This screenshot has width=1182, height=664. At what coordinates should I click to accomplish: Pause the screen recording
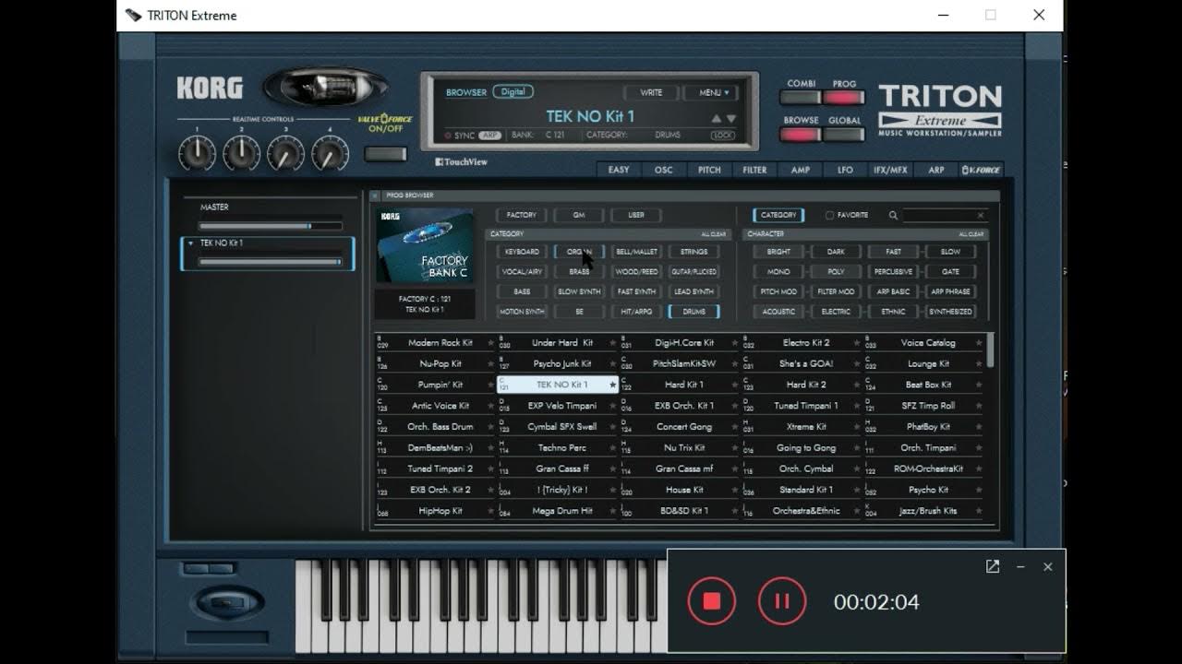pos(782,601)
